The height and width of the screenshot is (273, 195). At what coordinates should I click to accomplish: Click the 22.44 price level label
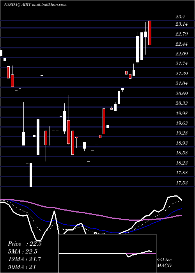(182, 44)
